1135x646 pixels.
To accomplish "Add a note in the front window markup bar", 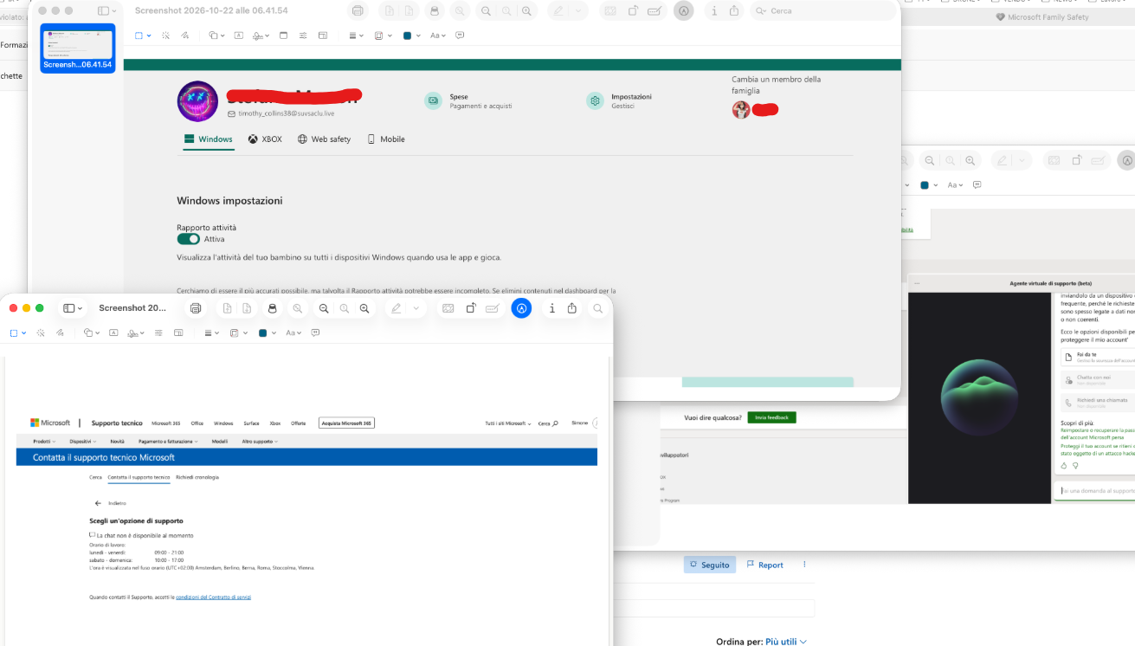I will pos(315,333).
